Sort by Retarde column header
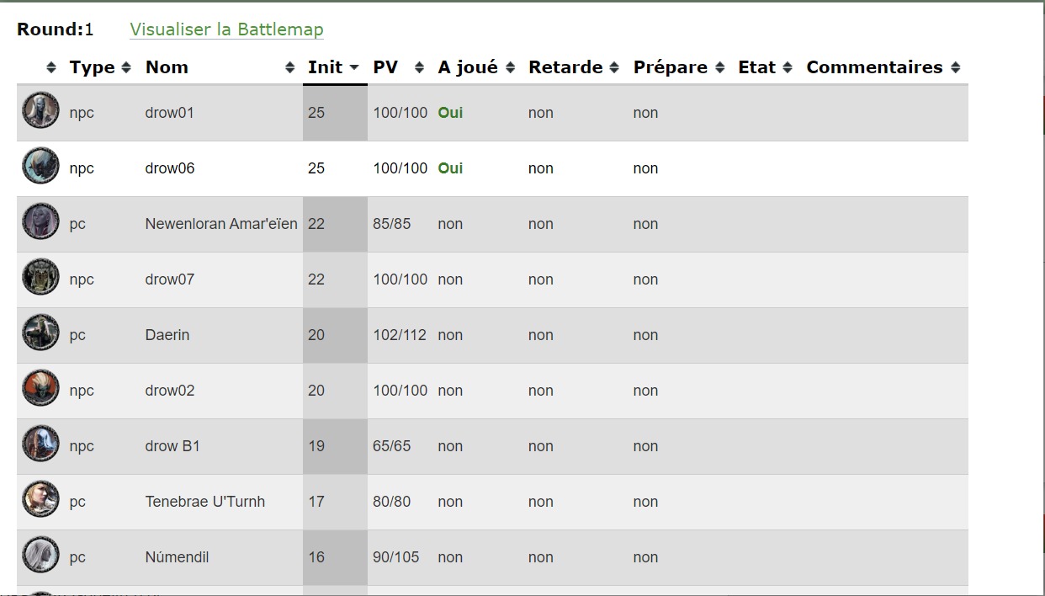This screenshot has height=596, width=1045. click(565, 67)
